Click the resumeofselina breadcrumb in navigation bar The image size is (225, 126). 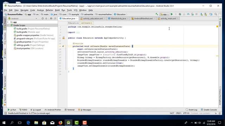pos(103,14)
